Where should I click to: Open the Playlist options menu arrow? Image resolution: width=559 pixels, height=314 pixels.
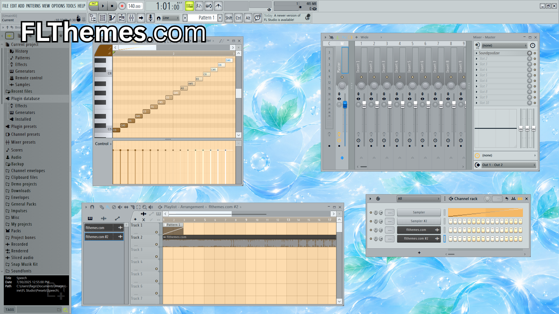point(86,207)
